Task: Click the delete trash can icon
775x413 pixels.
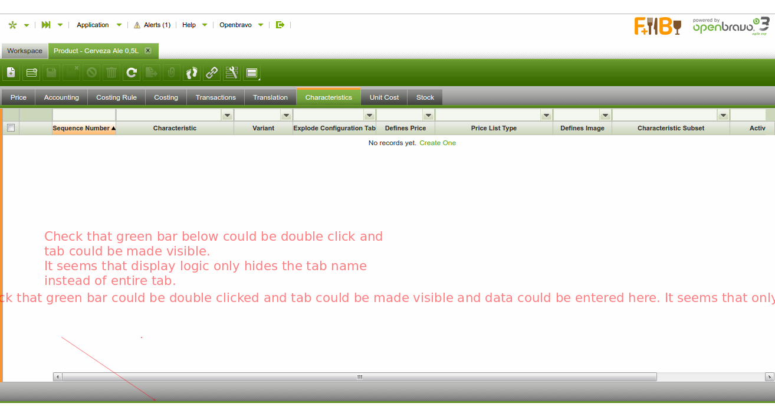Action: pos(111,73)
